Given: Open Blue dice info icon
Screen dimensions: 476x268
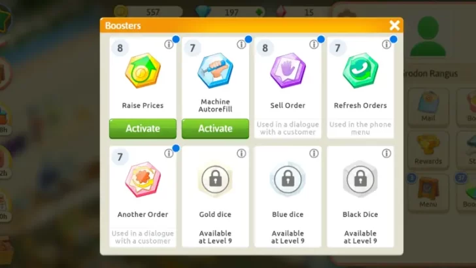Looking at the screenshot, I should (314, 154).
